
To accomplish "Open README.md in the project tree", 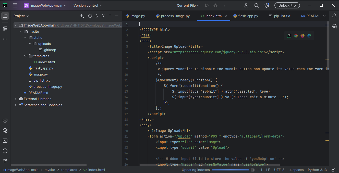I will (38, 93).
